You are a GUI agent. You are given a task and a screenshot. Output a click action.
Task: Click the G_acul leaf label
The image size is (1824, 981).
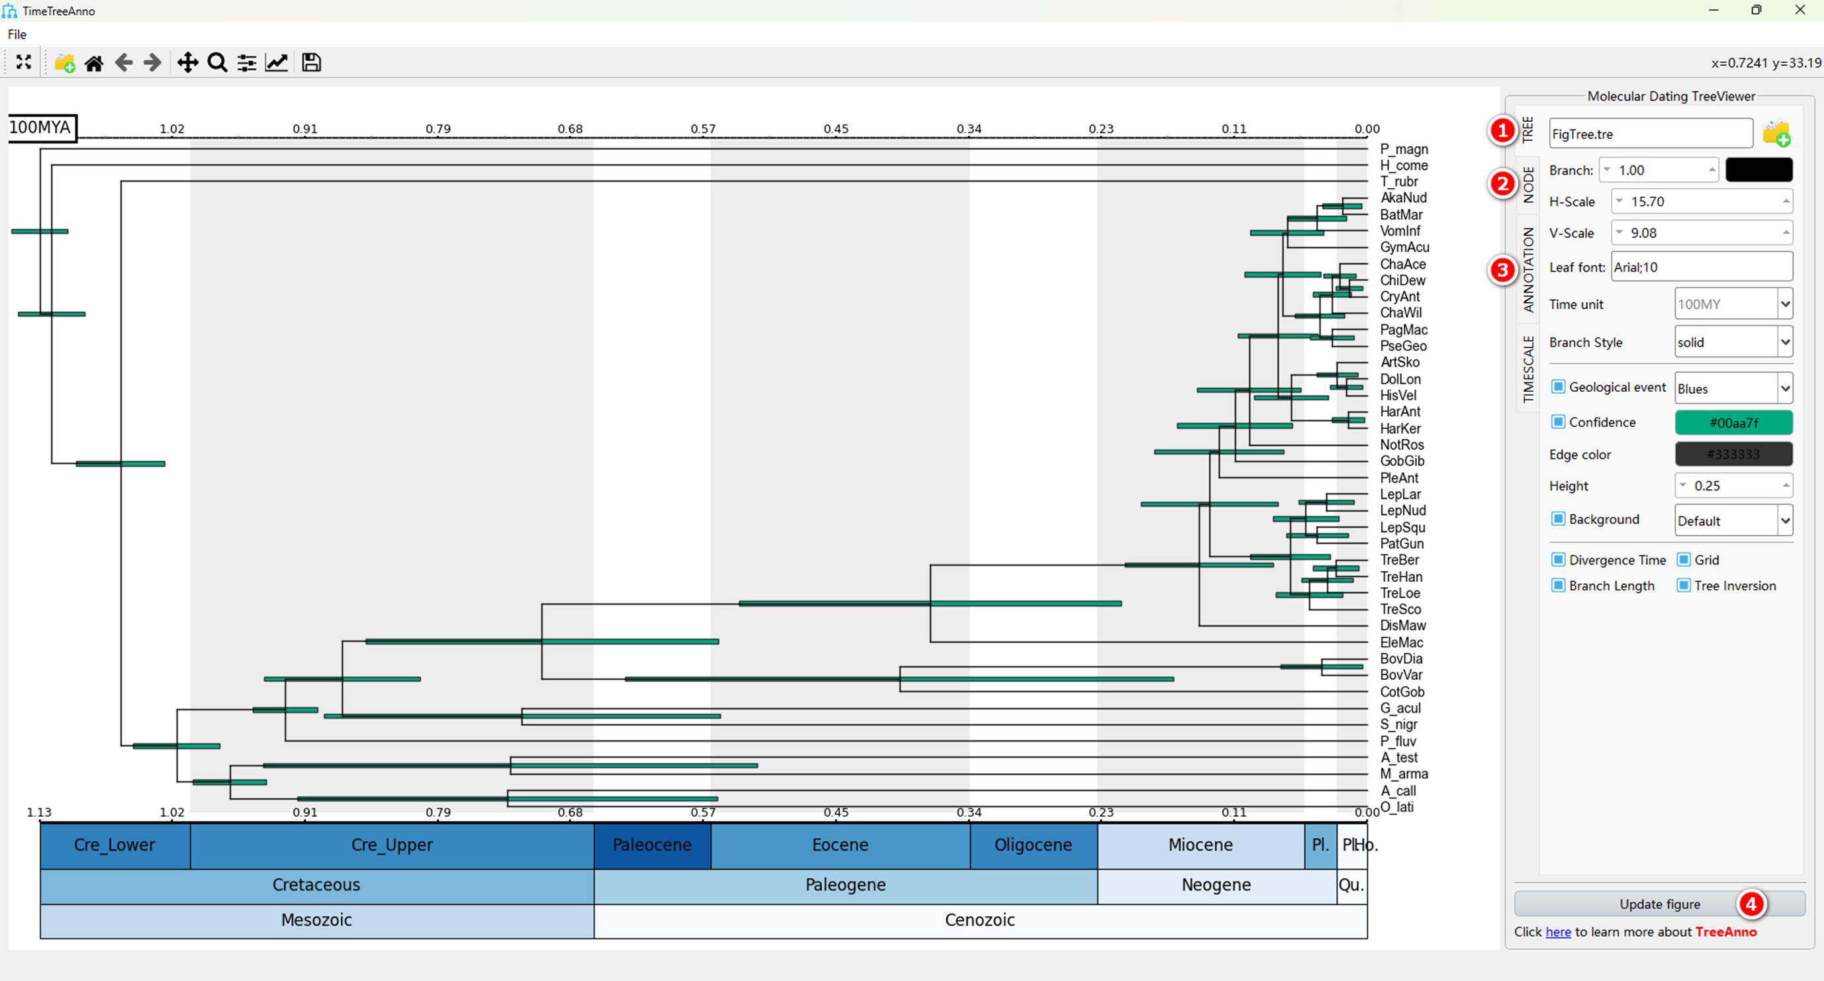[1400, 708]
